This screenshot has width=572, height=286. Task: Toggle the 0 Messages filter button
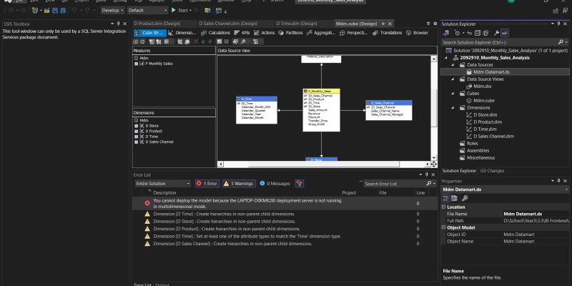pyautogui.click(x=275, y=184)
